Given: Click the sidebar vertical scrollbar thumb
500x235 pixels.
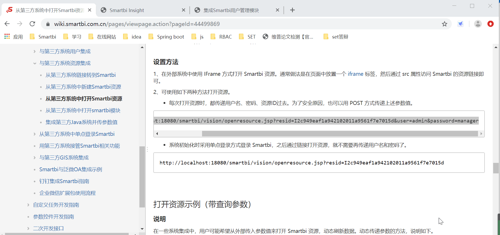Looking at the screenshot, I should click(142, 177).
